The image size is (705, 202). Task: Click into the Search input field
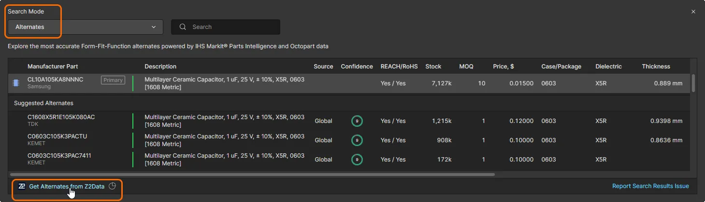click(x=232, y=27)
